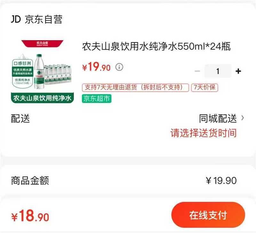The image size is (256, 233).
Task: Tap the ¥18.90 total payable amount
Action: click(30, 216)
